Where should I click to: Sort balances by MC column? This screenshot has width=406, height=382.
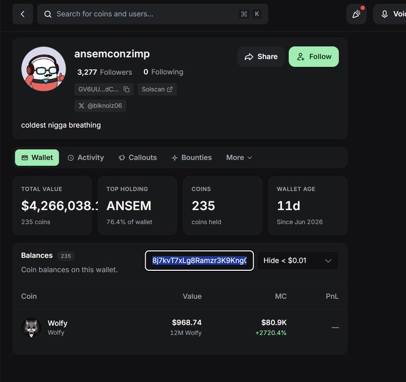[281, 297]
